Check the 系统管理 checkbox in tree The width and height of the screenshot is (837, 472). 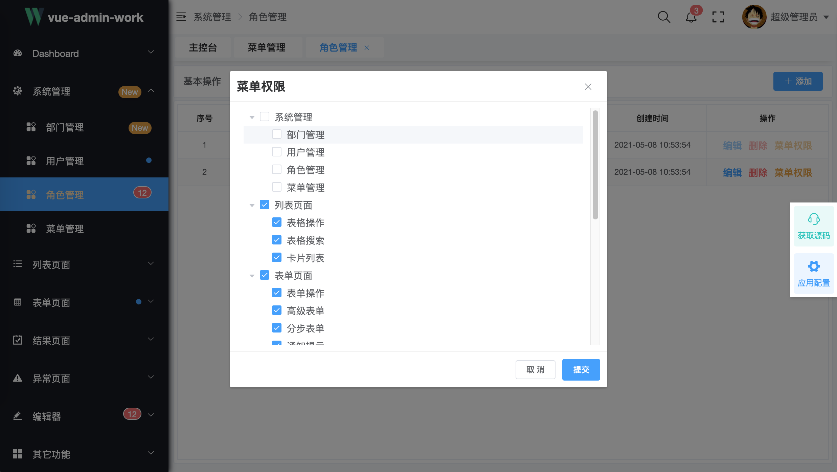(265, 117)
